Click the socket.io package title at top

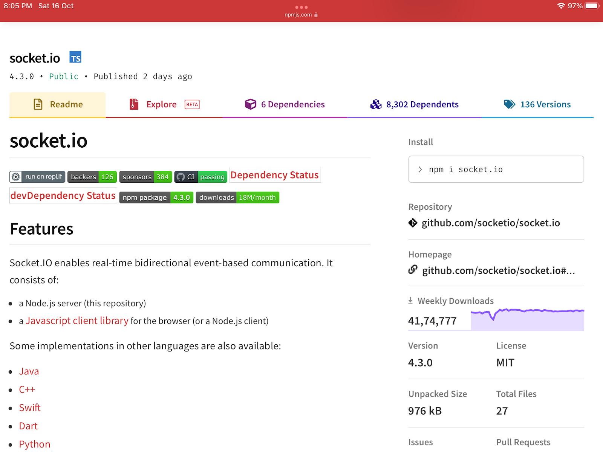click(35, 58)
